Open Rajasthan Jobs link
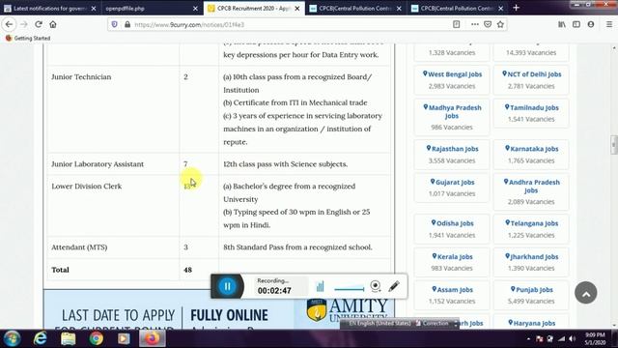 [452, 149]
